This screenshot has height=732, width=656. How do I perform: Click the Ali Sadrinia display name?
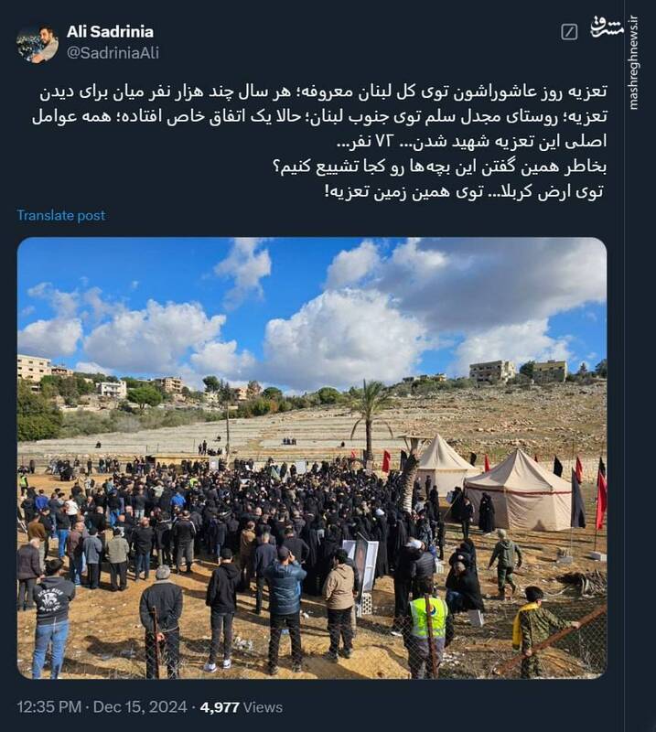pyautogui.click(x=110, y=31)
